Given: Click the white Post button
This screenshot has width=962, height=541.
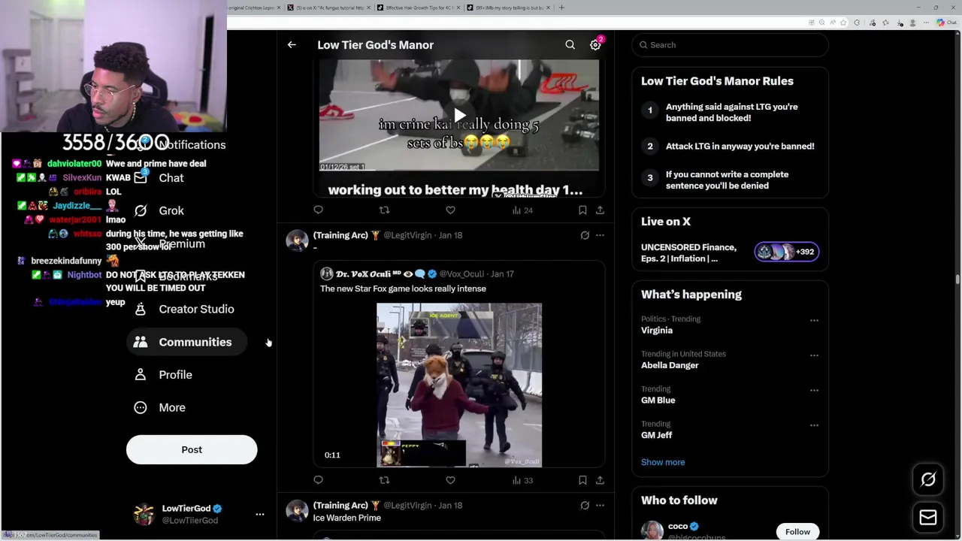Looking at the screenshot, I should (192, 449).
